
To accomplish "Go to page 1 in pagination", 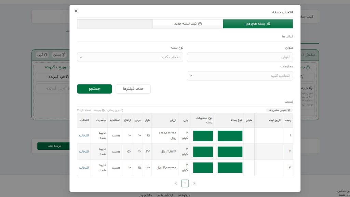I will pos(185,183).
